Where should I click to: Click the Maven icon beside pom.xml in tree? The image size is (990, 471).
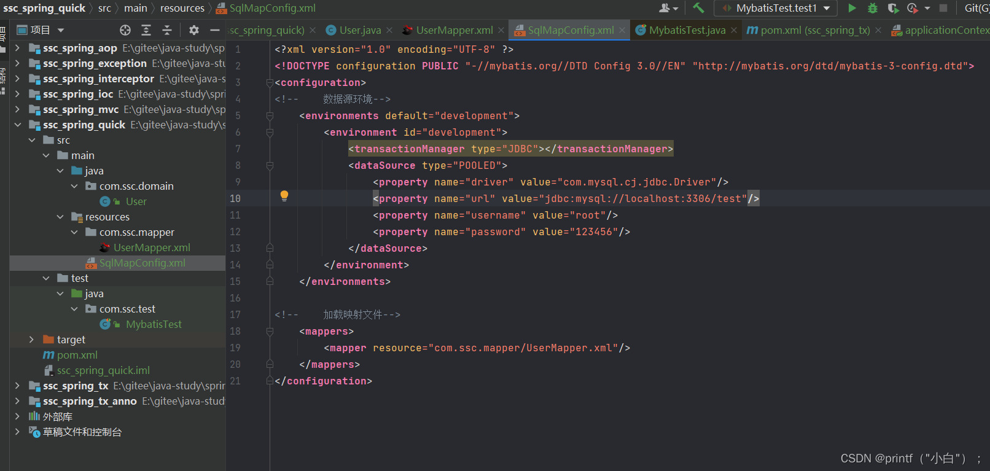click(49, 355)
